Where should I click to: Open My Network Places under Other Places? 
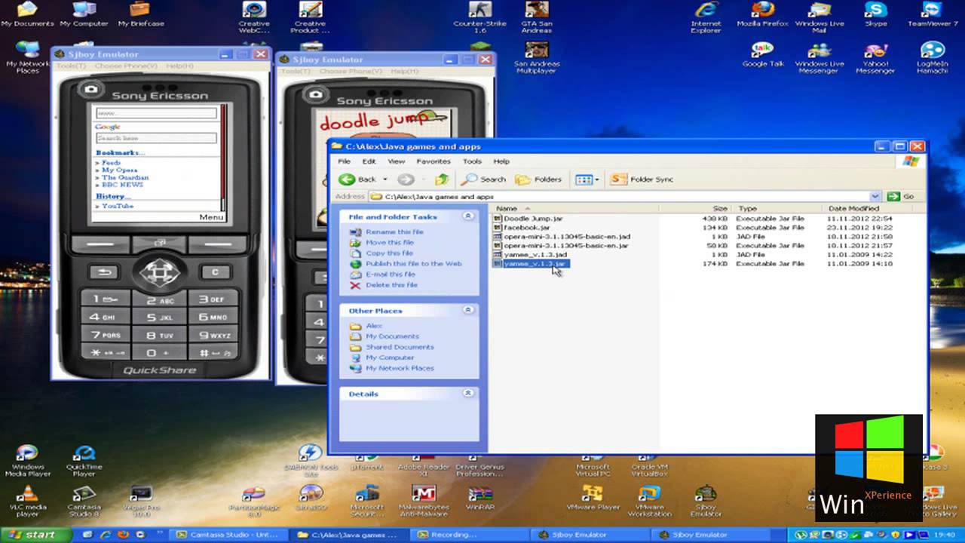pos(400,368)
